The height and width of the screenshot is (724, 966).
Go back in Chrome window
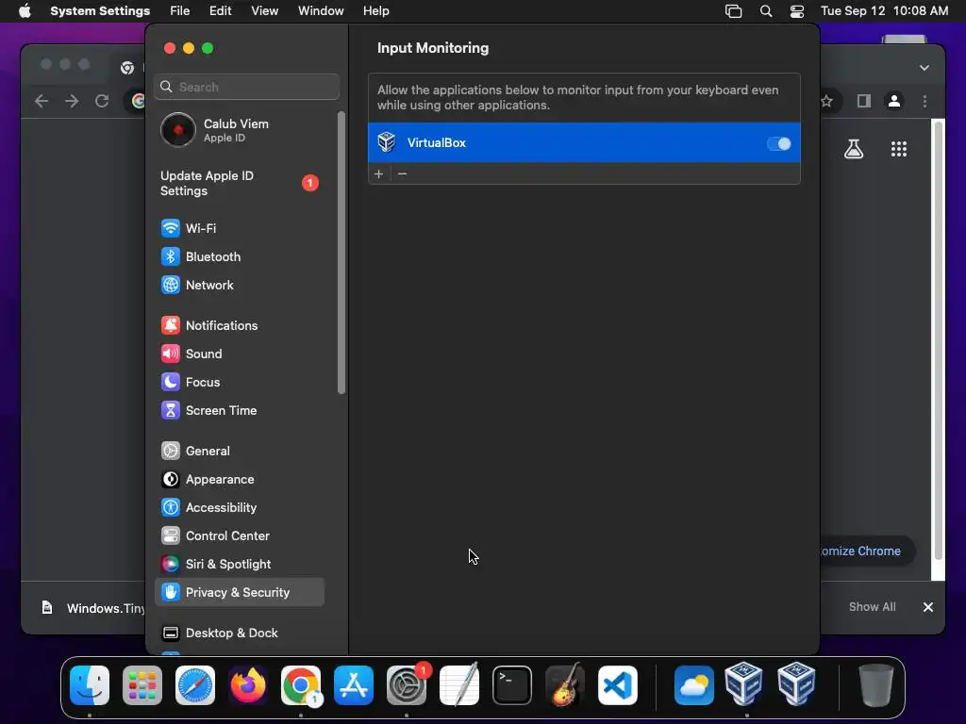pyautogui.click(x=42, y=101)
